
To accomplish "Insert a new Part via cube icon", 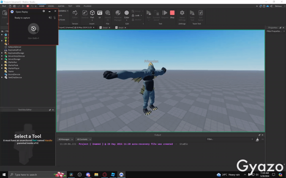I will click(x=92, y=14).
